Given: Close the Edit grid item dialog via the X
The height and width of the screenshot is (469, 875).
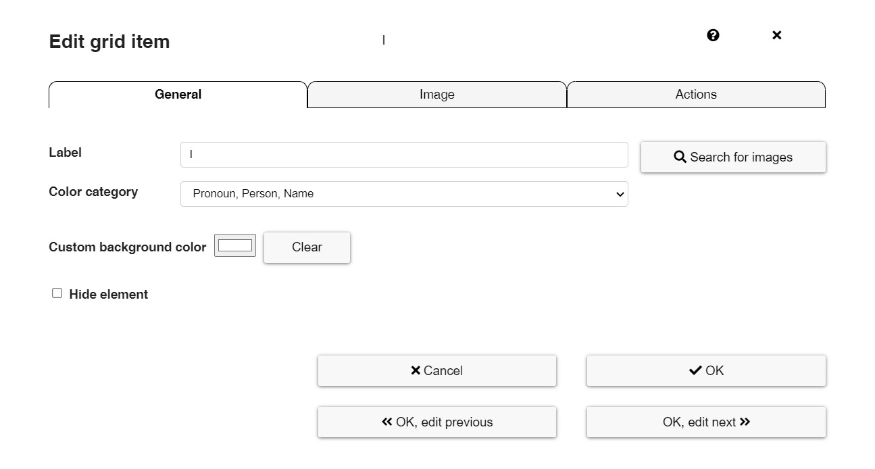Looking at the screenshot, I should click(776, 35).
